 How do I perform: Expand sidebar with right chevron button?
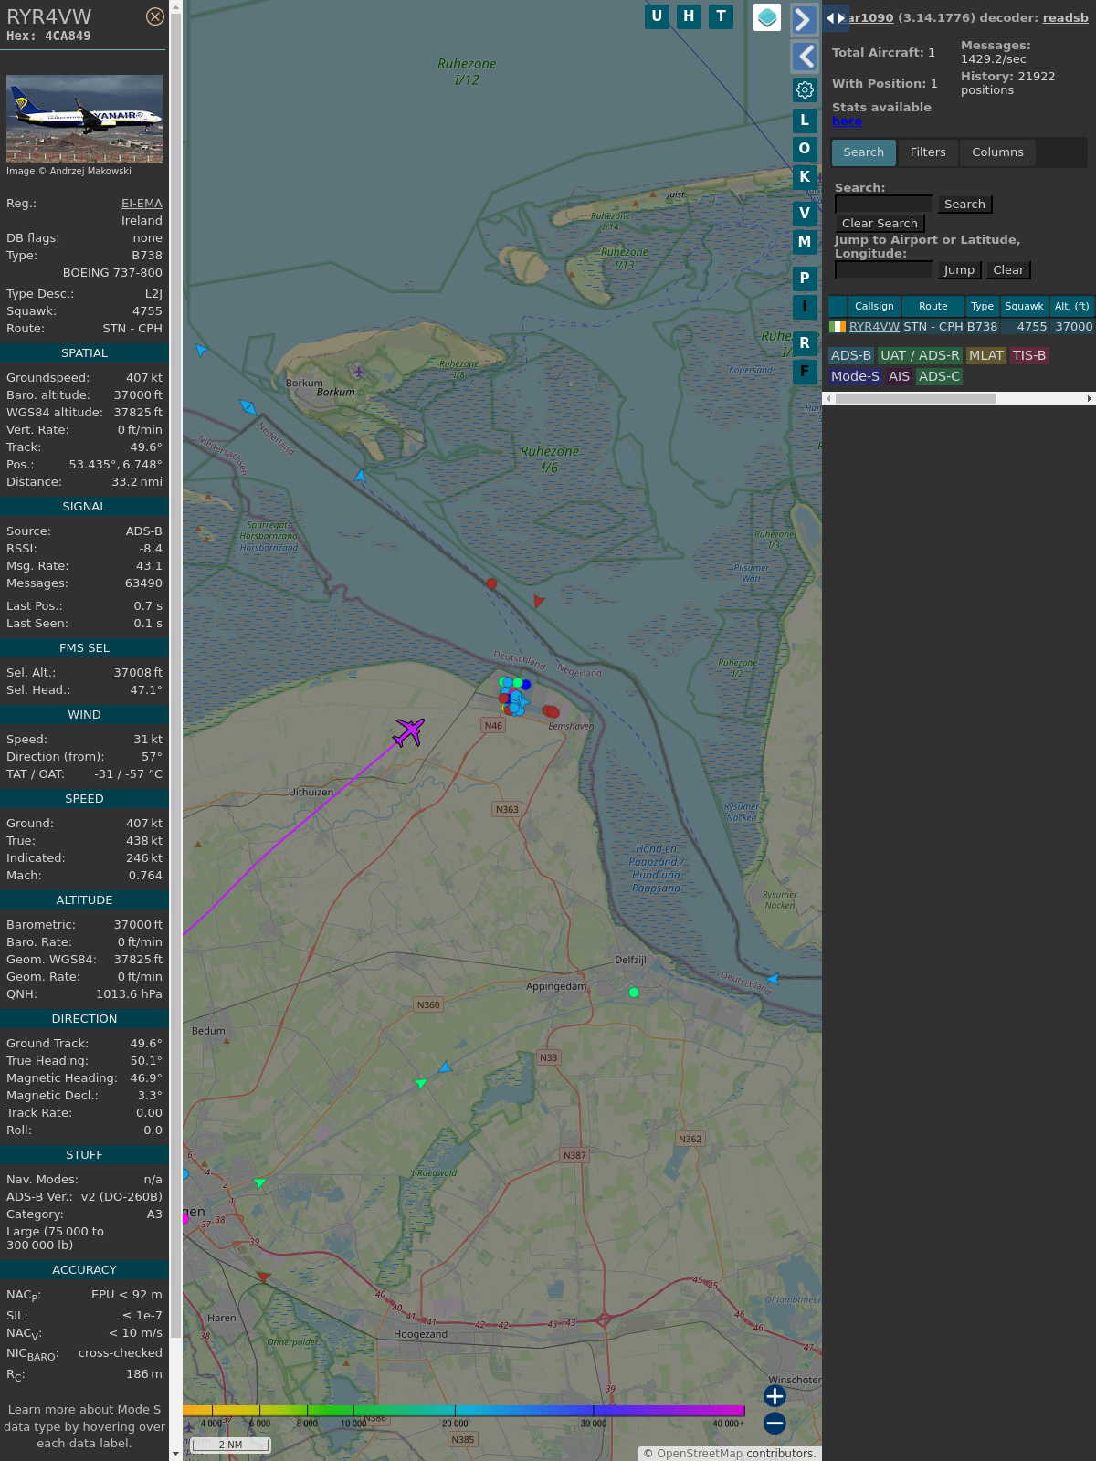tap(804, 19)
